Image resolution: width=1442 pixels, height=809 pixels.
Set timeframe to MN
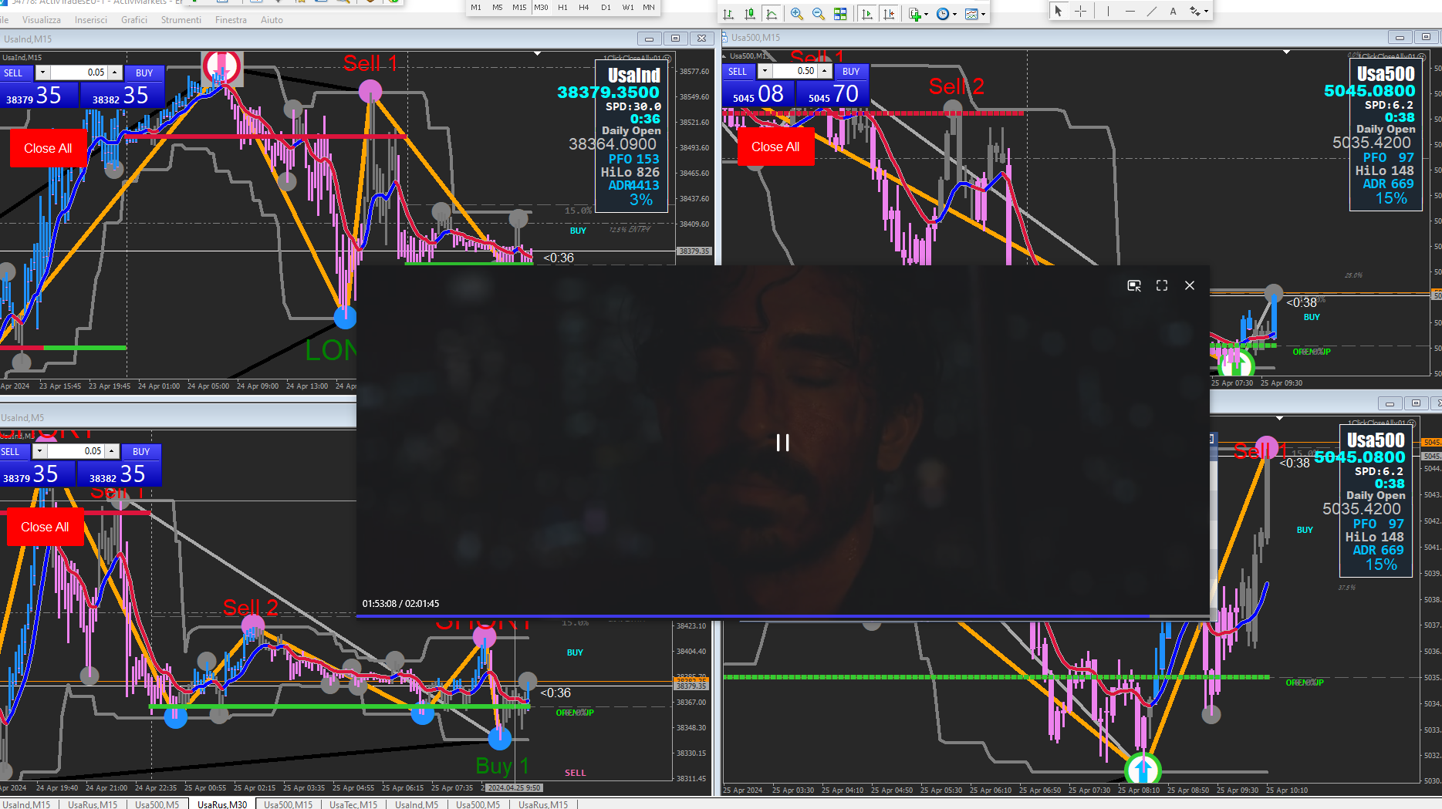coord(649,8)
